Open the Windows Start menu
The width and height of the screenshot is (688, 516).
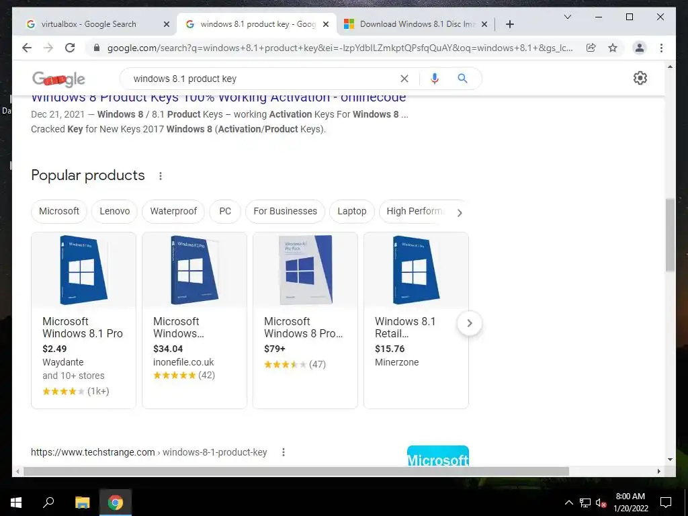pos(16,503)
